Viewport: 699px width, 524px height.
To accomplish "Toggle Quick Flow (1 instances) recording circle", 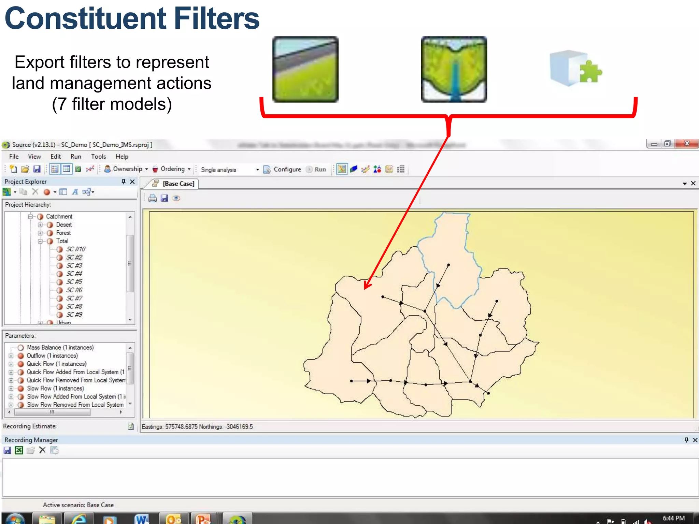I will (x=21, y=364).
